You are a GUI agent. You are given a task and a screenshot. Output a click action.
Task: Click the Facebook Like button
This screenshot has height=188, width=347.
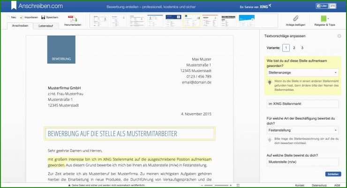tap(322, 6)
